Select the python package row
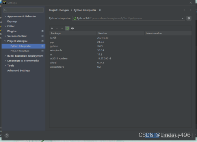Viewport: 197px width, 142px height. click(x=121, y=46)
